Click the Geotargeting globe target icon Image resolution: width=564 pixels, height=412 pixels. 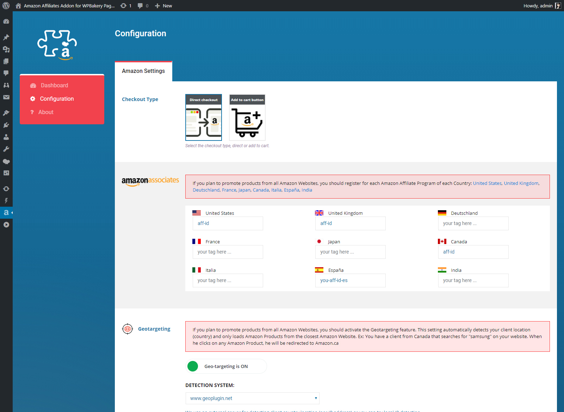click(128, 329)
